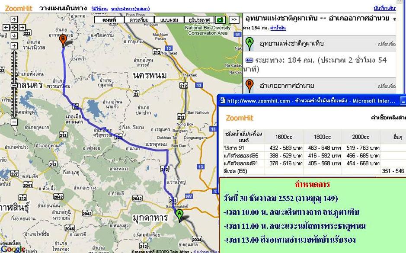The width and height of the screenshot is (406, 253).
Task: Click เปลี่ยนชื่อ beside อุทยานแห่งชาติภูผาเทิบ
Action: (x=387, y=44)
